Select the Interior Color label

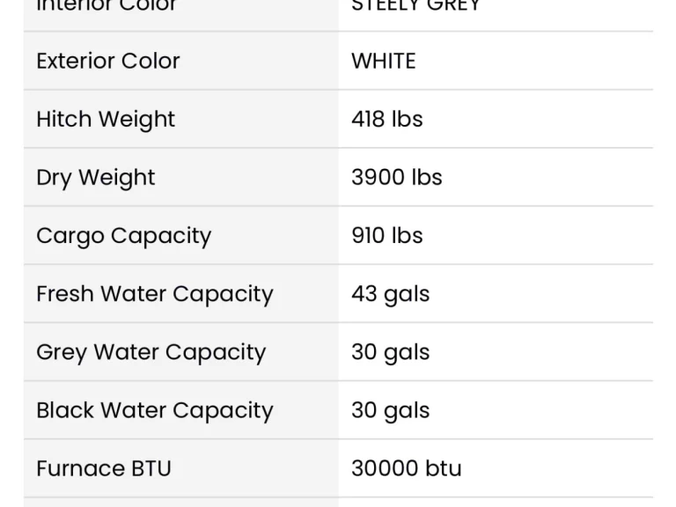(107, 6)
